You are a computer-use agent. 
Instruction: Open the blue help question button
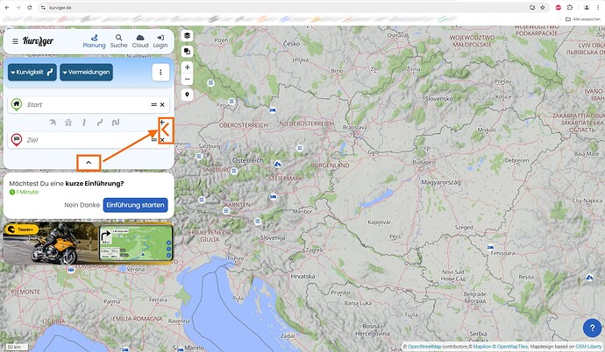point(592,328)
